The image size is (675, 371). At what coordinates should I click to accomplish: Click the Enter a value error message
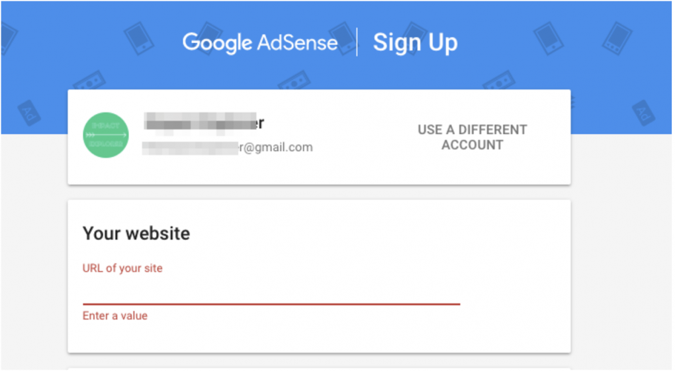coord(115,316)
